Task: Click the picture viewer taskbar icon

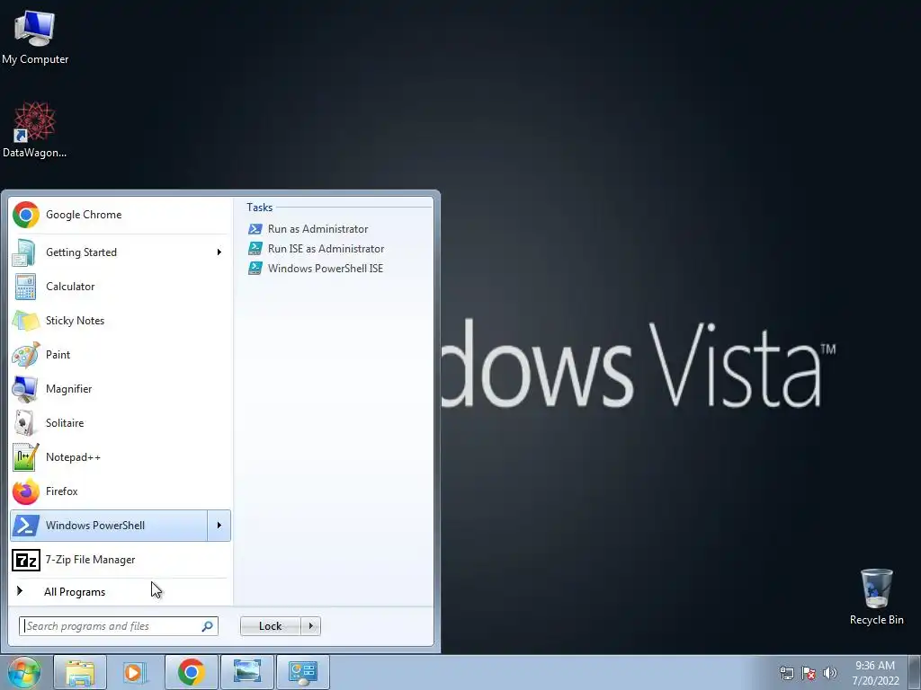Action: [x=246, y=672]
